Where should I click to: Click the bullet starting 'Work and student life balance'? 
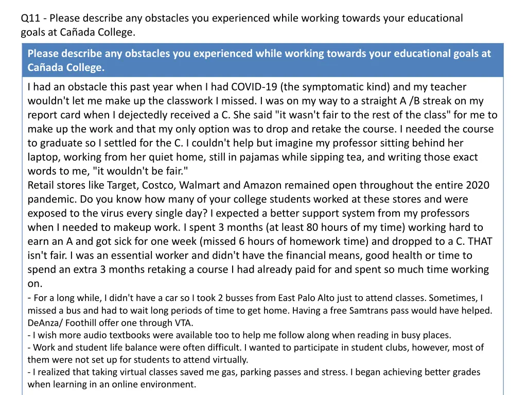pyautogui.click(x=256, y=353)
